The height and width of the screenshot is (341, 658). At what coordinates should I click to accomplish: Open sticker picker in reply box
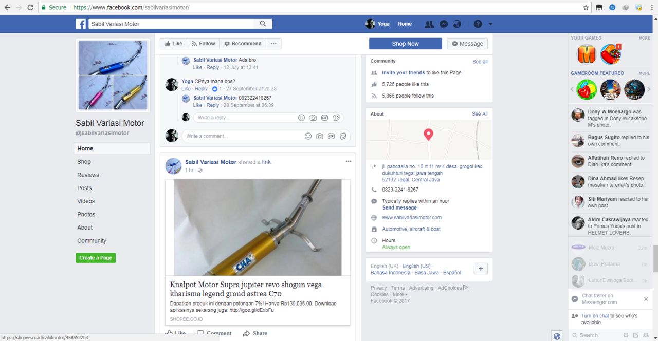336,118
